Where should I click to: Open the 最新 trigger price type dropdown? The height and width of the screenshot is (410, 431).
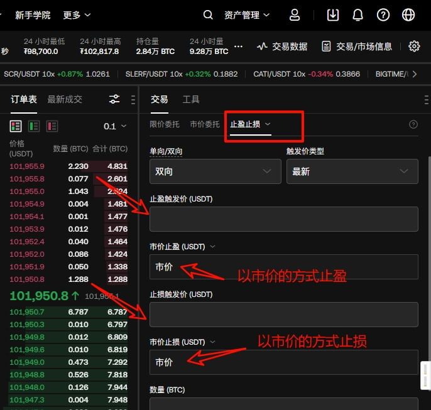pos(352,171)
